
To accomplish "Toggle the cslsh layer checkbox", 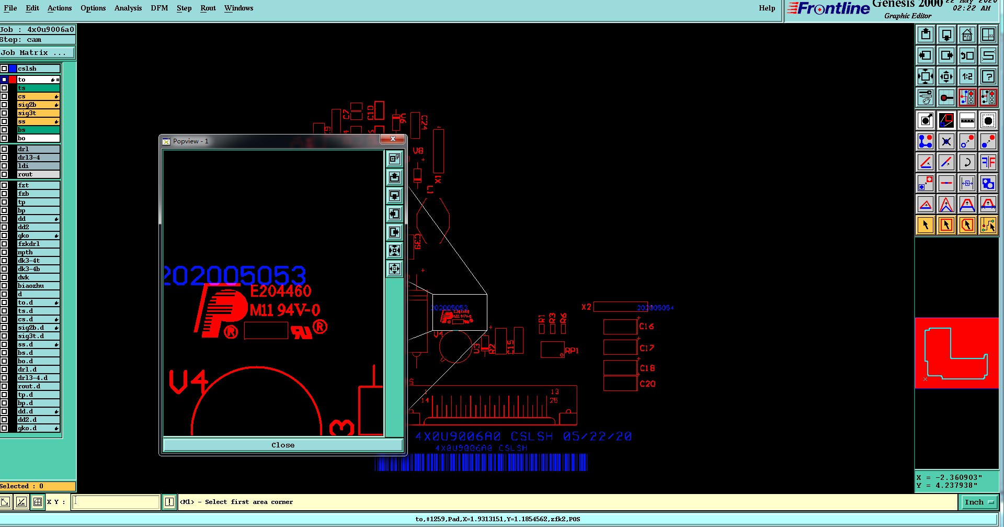I will (x=4, y=69).
